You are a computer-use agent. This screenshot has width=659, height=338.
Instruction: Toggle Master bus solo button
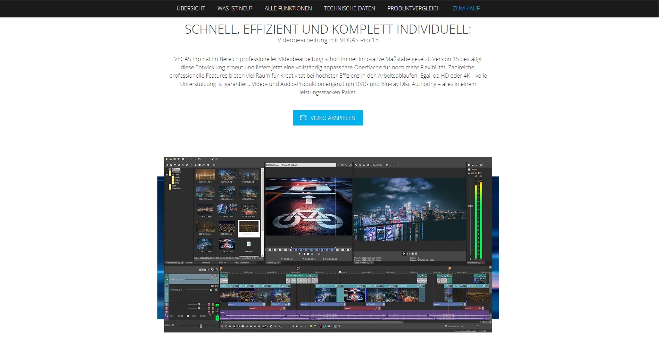click(x=479, y=173)
